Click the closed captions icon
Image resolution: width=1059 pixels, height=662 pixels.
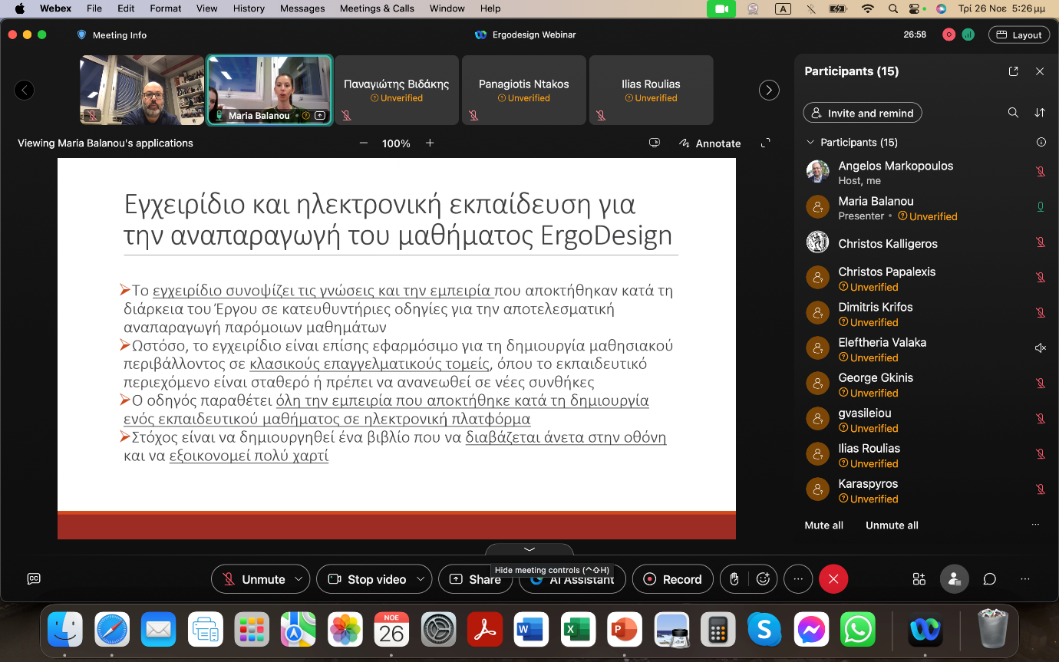pos(34,579)
